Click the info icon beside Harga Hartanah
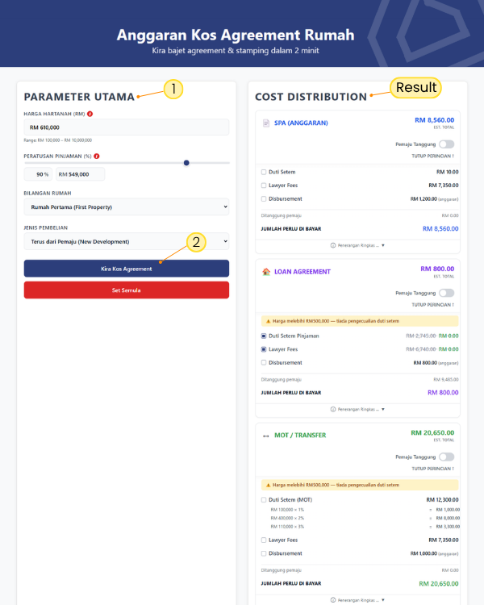 click(x=90, y=114)
